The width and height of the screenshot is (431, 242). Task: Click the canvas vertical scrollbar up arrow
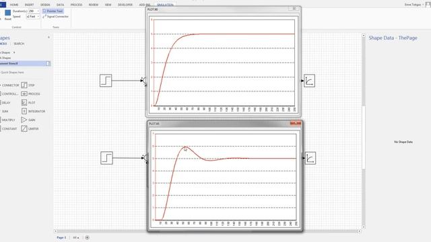pyautogui.click(x=364, y=36)
